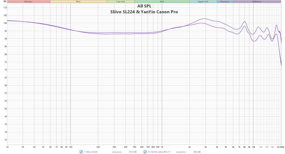The width and height of the screenshot is (285, 154).
Task: Click the 75 SPL axis label
Action: coord(6,62)
